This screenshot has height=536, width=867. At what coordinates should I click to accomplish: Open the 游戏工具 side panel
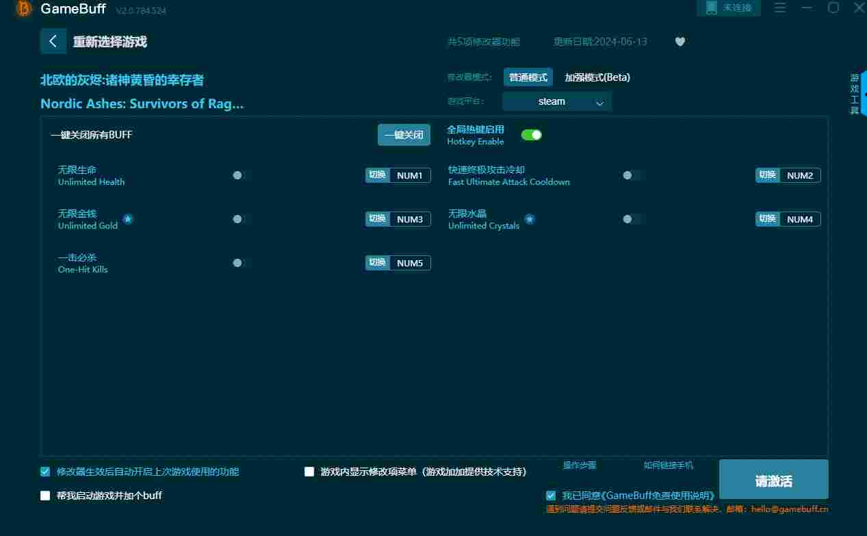855,94
